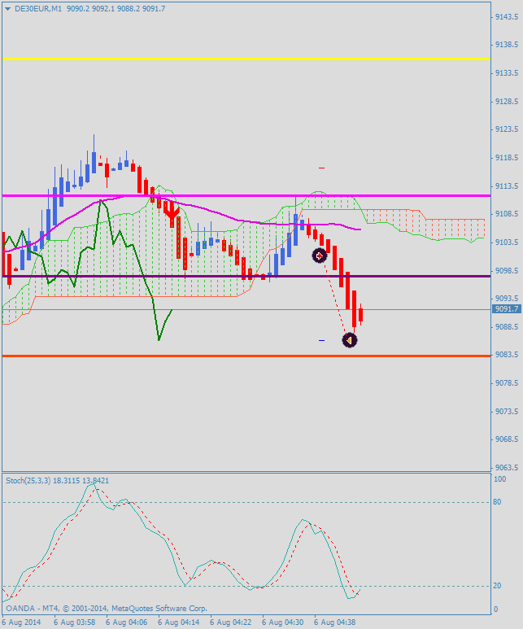Image resolution: width=523 pixels, height=629 pixels.
Task: Click the stochastic 80 level line
Action: click(244, 502)
